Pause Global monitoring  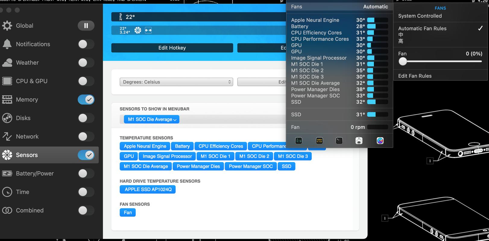point(86,26)
